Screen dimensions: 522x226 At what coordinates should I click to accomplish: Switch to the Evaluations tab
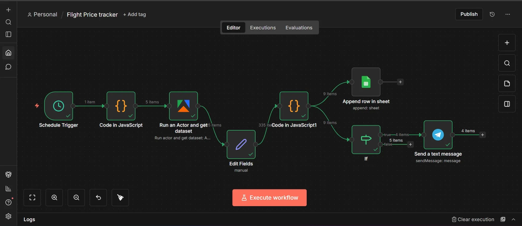click(299, 28)
